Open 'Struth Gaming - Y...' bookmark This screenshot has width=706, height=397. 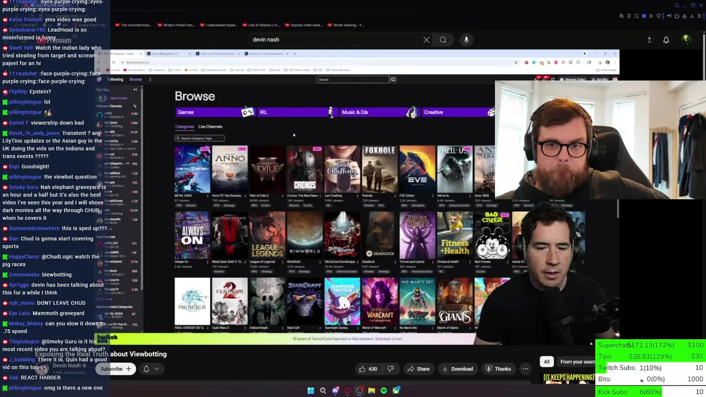345,25
